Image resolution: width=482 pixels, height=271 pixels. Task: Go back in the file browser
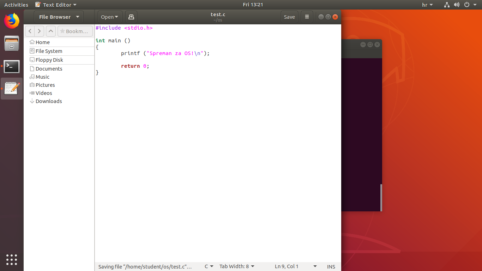[30, 31]
